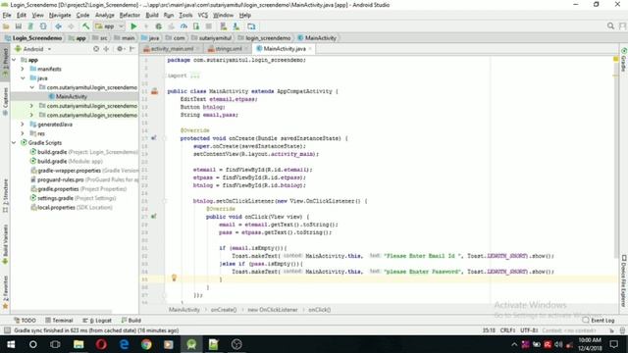Click the lock icon in status bar
This screenshot has width=628, height=353.
(611, 330)
